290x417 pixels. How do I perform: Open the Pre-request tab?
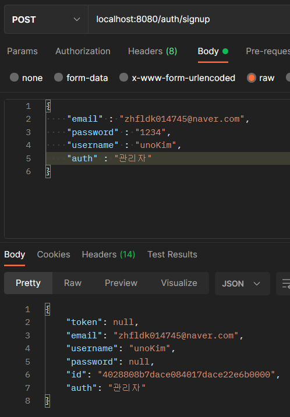268,51
